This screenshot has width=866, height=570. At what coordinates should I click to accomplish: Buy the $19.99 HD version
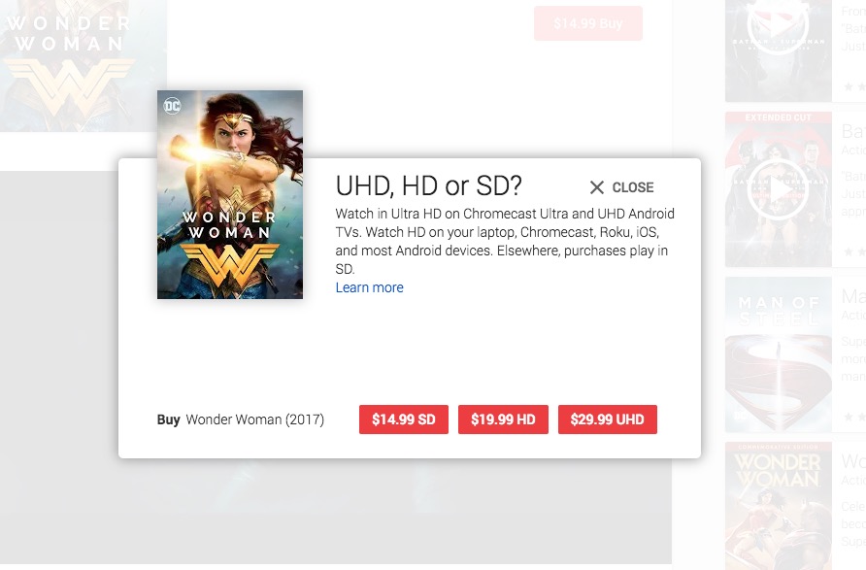pos(503,419)
